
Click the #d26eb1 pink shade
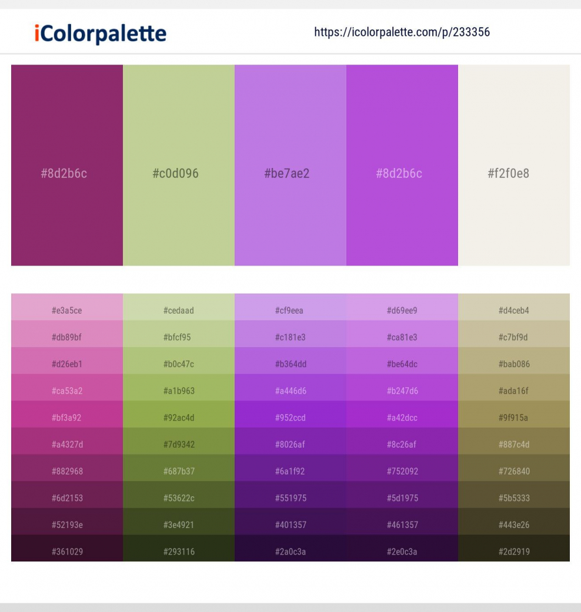(66, 364)
